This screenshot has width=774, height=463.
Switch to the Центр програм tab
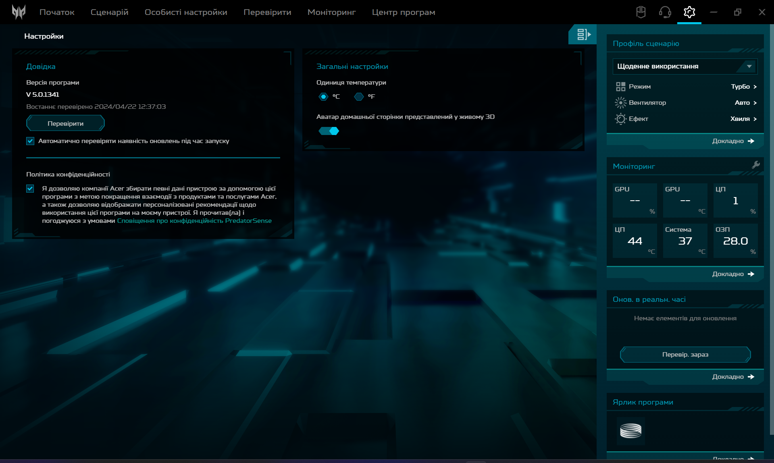[x=403, y=12]
